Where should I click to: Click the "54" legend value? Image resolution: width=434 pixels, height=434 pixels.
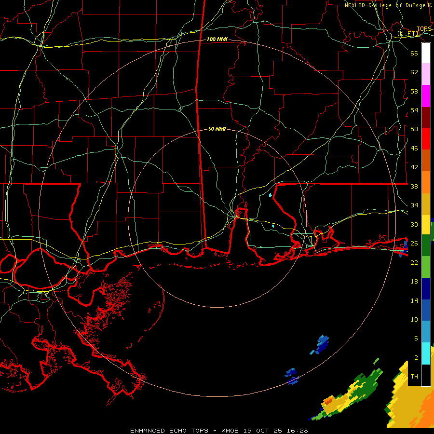coord(414,110)
